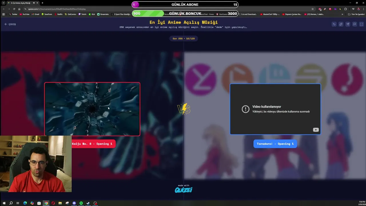The image size is (366, 206).
Task: Open Discord from taskbar
Action: tap(74, 203)
